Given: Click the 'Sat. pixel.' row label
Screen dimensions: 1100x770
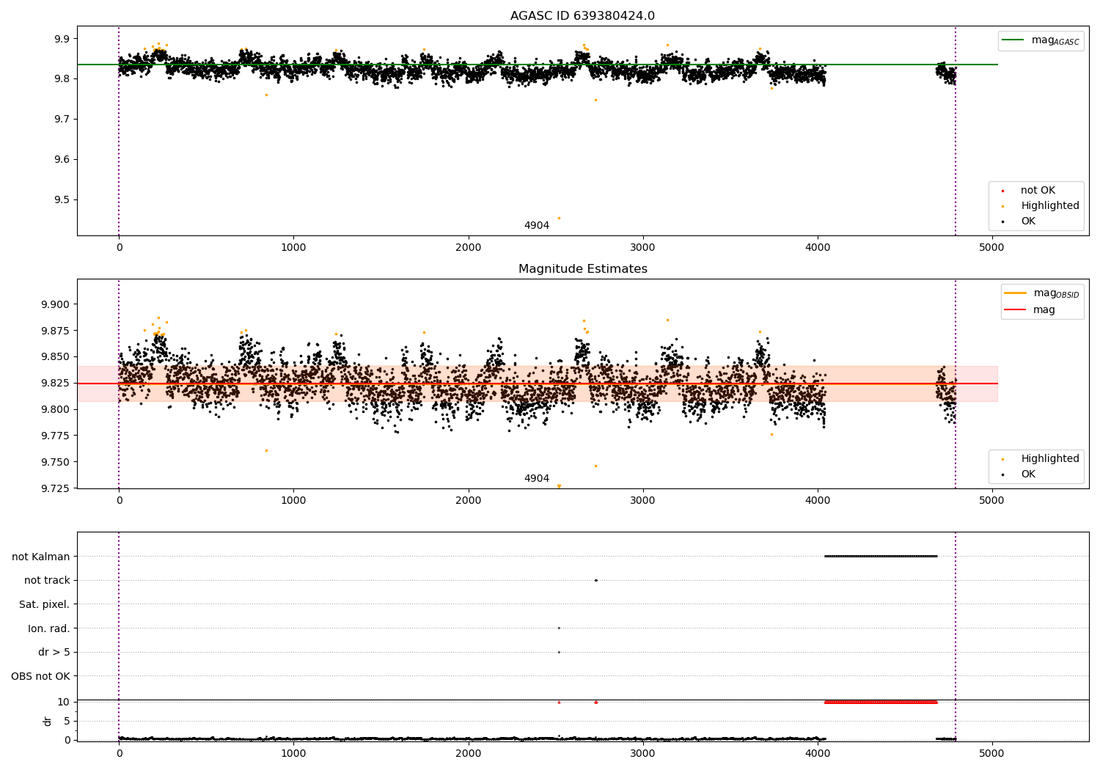Looking at the screenshot, I should click(x=45, y=605).
